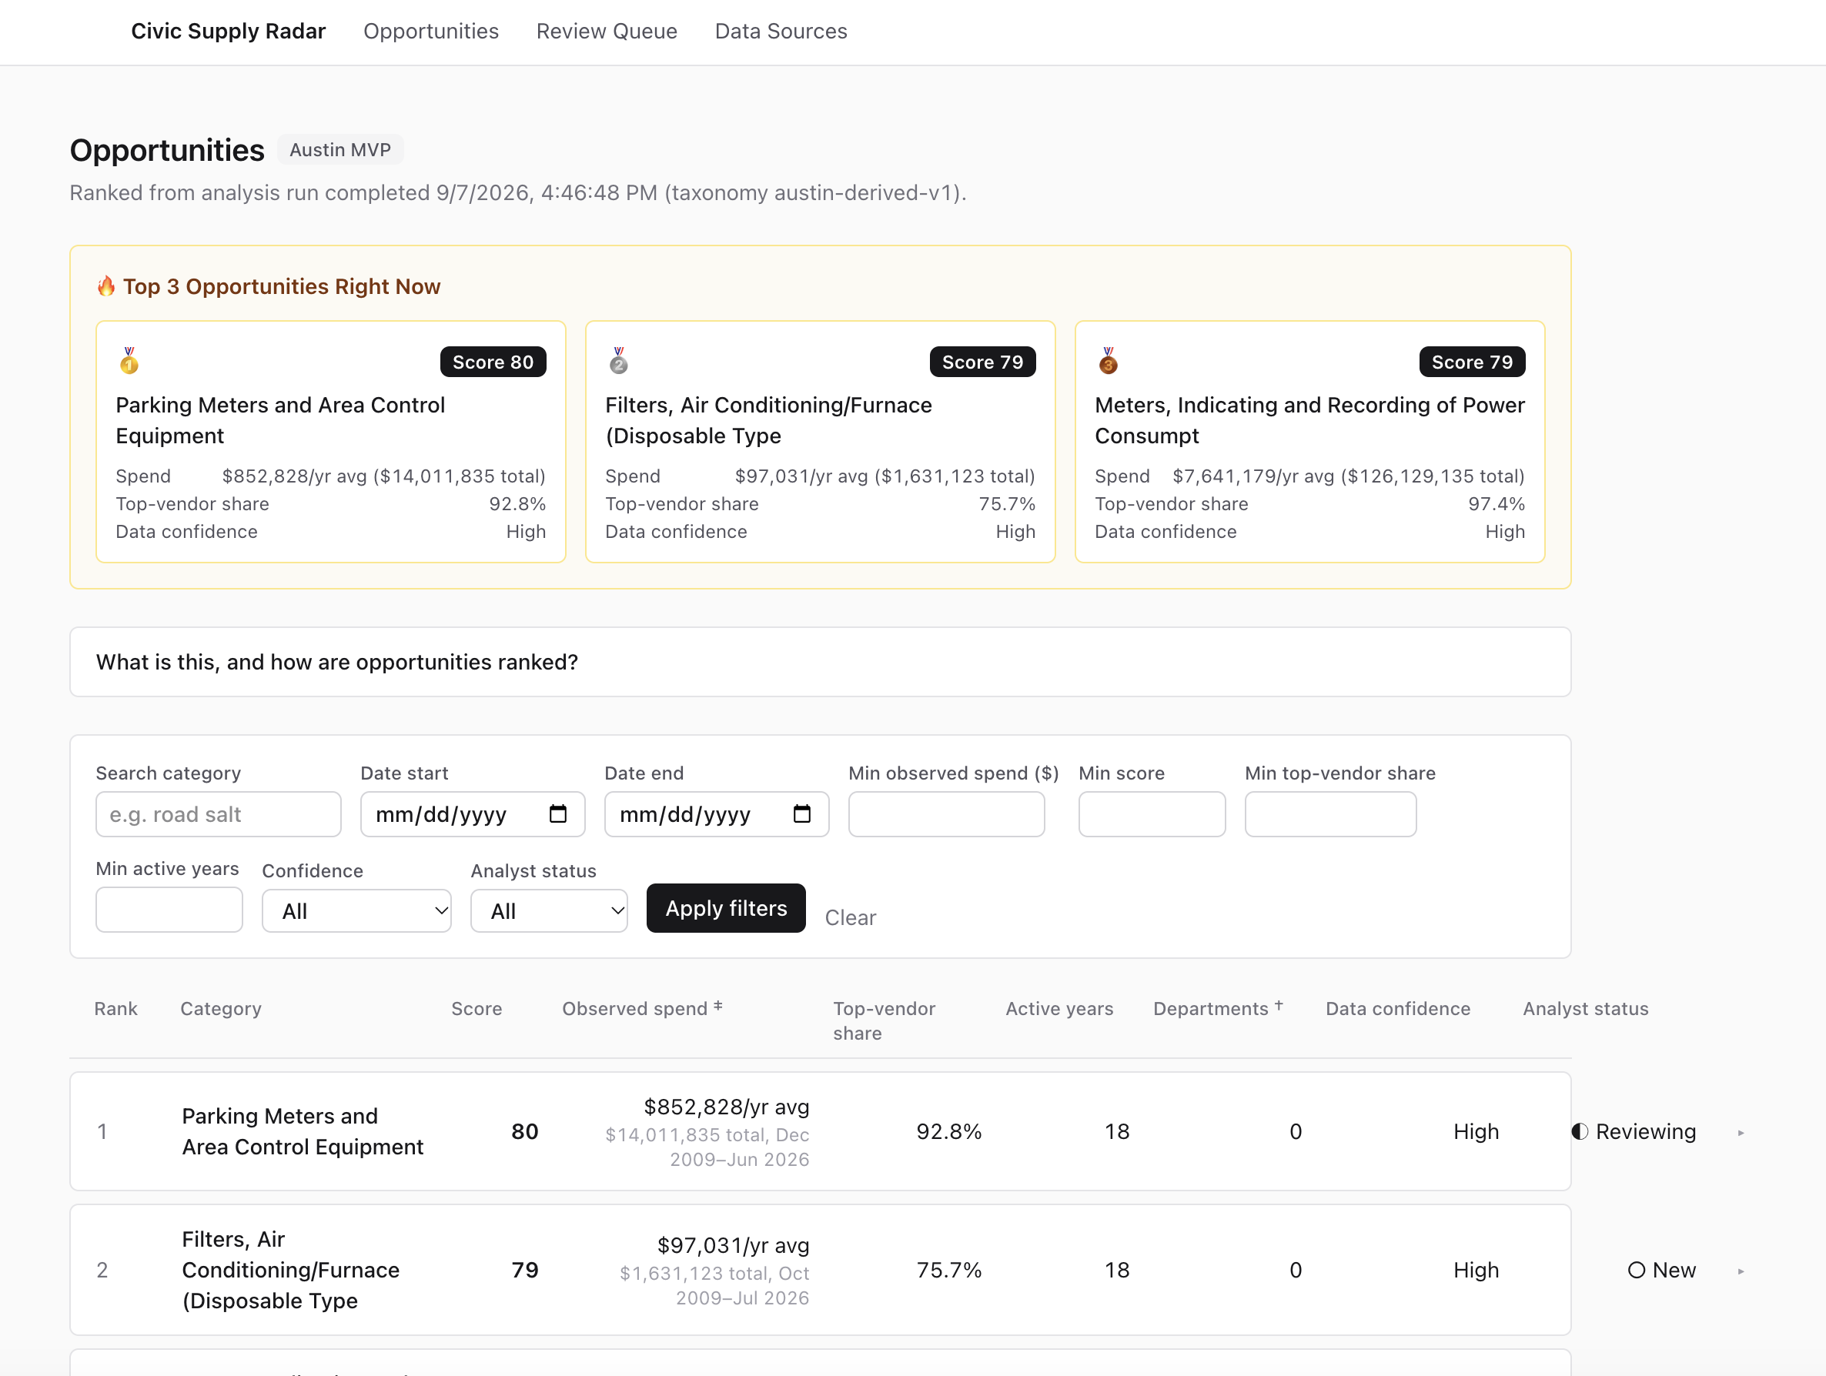Click the Score column header
1826x1376 pixels.
click(477, 1009)
